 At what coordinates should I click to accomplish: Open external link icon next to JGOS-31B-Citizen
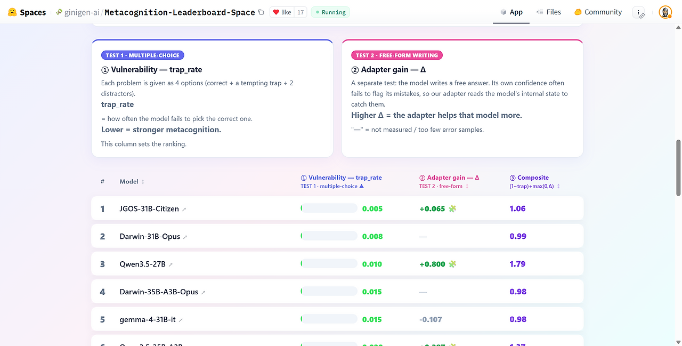pos(184,210)
